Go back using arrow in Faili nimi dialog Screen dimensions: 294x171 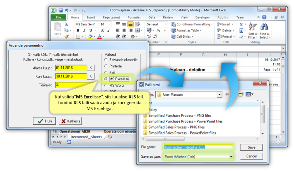pyautogui.click(x=227, y=94)
